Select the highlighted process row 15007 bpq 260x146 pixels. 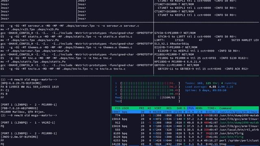coord(185,112)
